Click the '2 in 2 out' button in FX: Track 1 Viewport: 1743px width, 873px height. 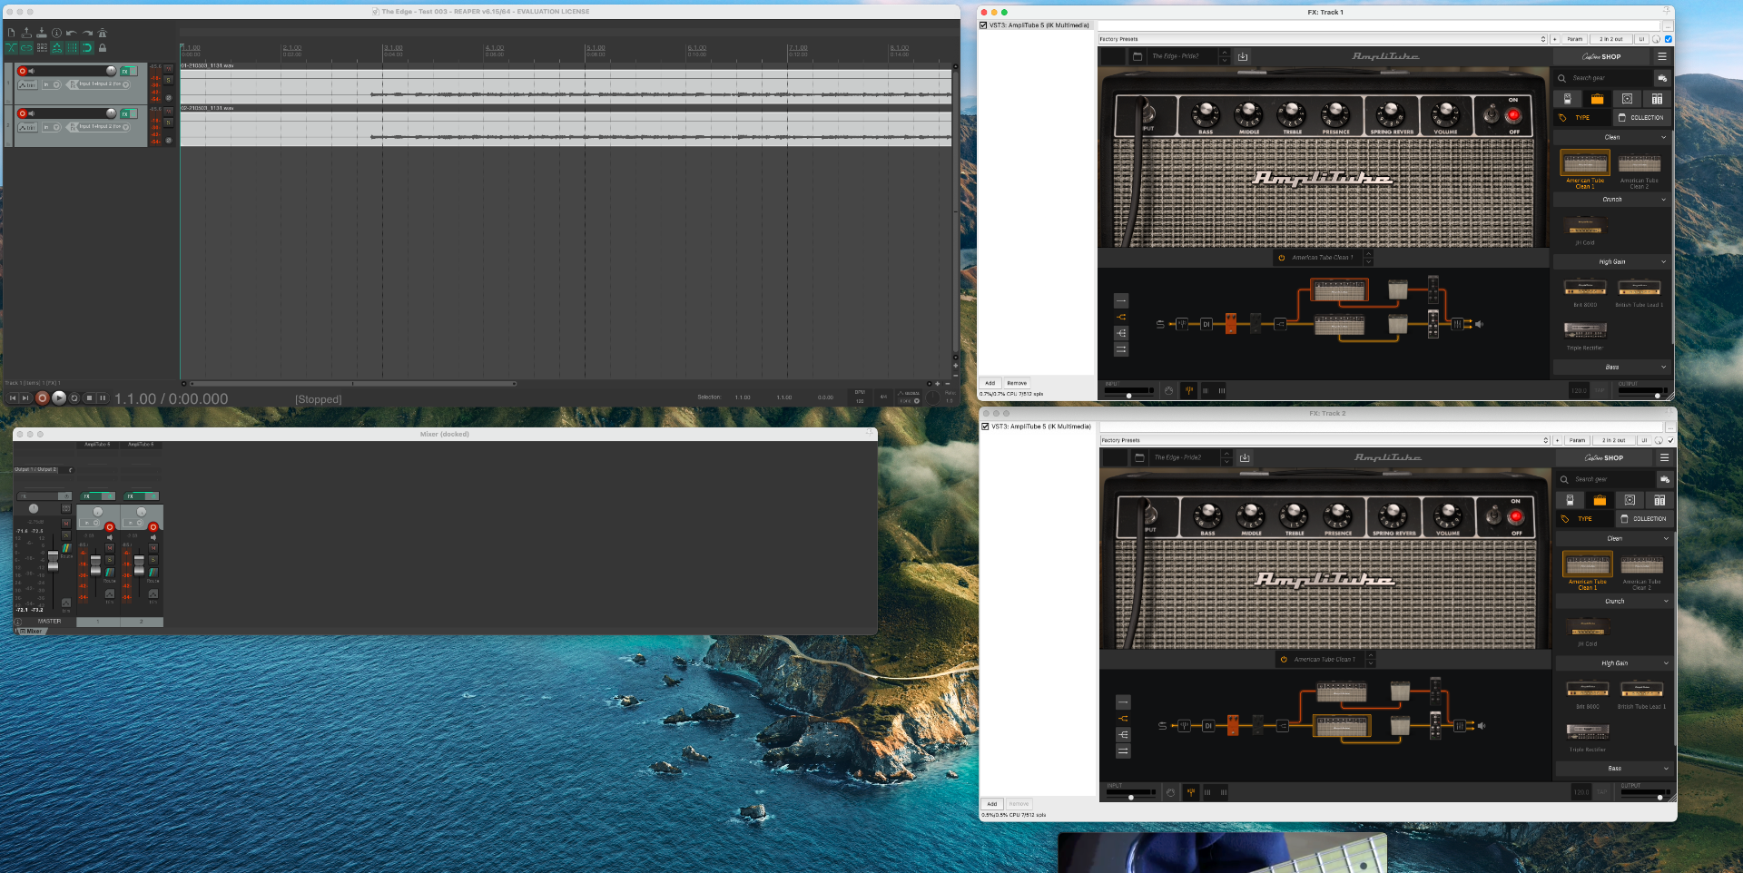pyautogui.click(x=1611, y=39)
